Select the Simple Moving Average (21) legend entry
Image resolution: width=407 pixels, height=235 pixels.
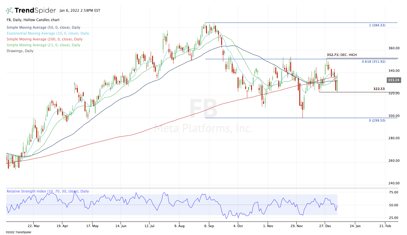click(x=43, y=45)
